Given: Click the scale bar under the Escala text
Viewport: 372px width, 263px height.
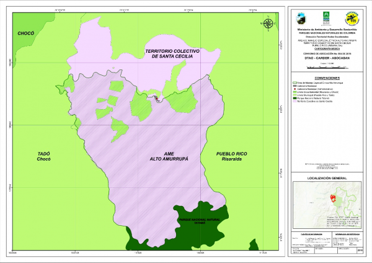Looking at the screenshot, I should tap(327, 68).
